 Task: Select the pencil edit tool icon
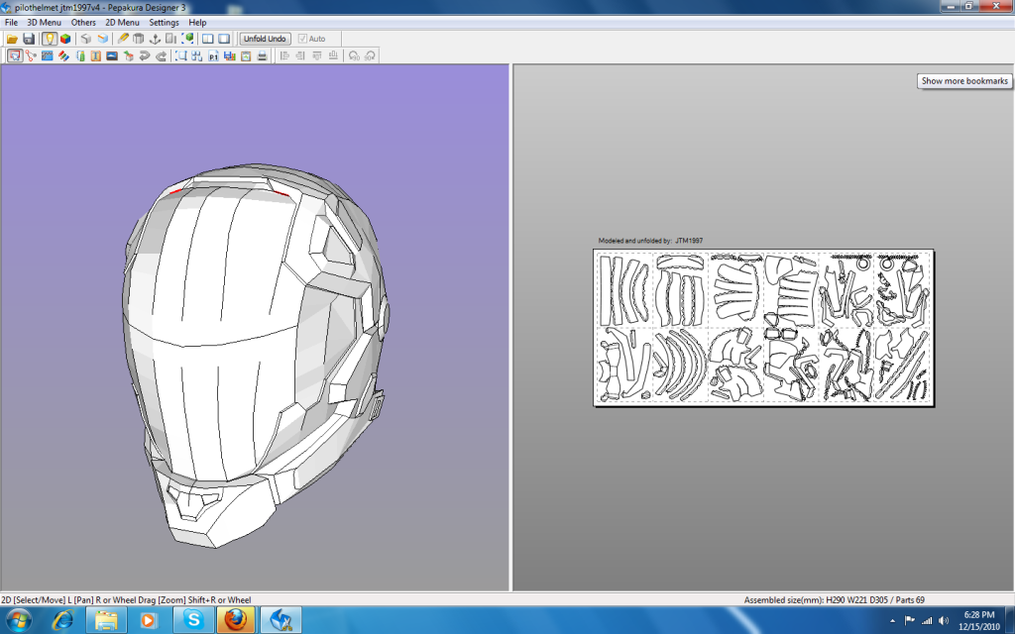coord(123,39)
